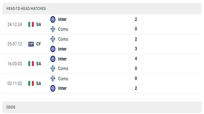Click Inter crest in the 25.07.12 match
This screenshot has height=114, width=204.
(53, 49)
